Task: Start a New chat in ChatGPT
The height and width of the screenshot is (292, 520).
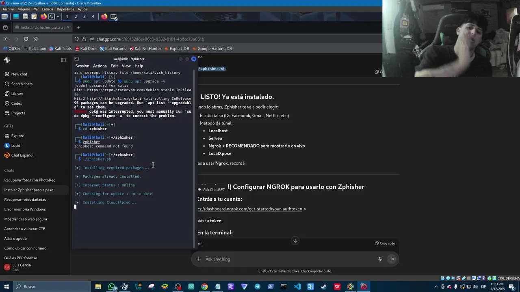Action: pos(35,74)
